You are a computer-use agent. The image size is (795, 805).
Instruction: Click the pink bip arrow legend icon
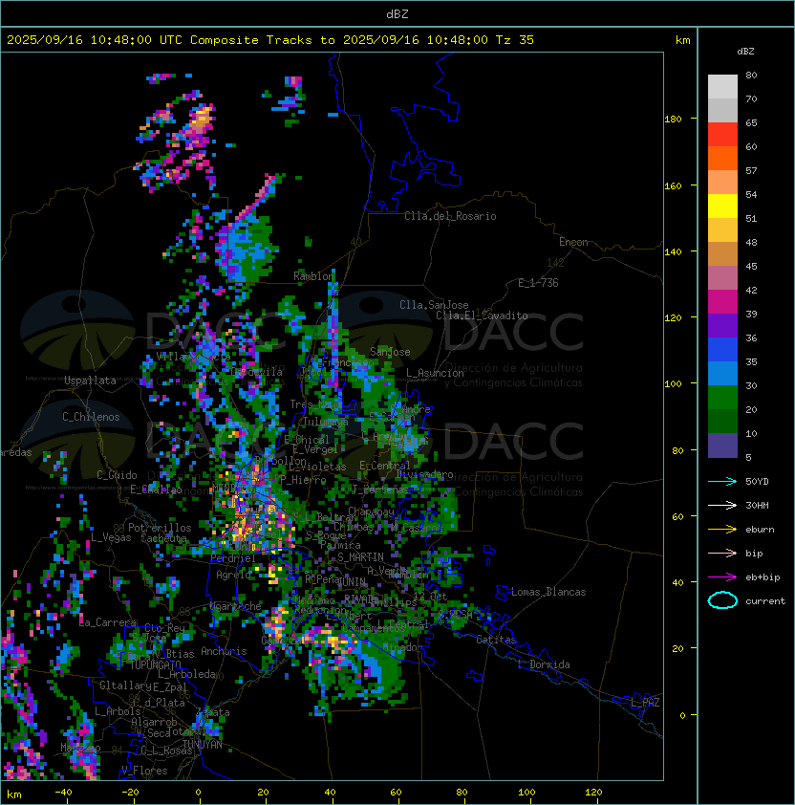point(722,553)
